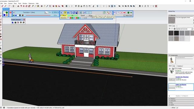Select the Speed radio button
194x109 pixels.
click(80, 15)
